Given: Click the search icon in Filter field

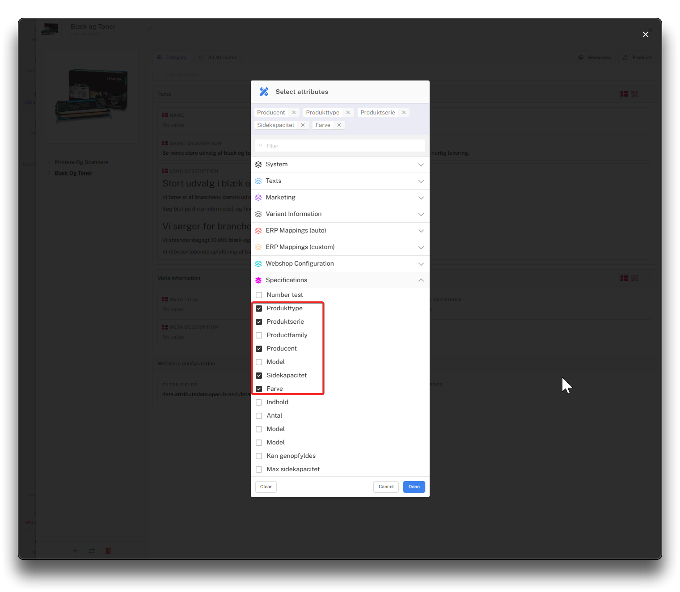Looking at the screenshot, I should [261, 146].
